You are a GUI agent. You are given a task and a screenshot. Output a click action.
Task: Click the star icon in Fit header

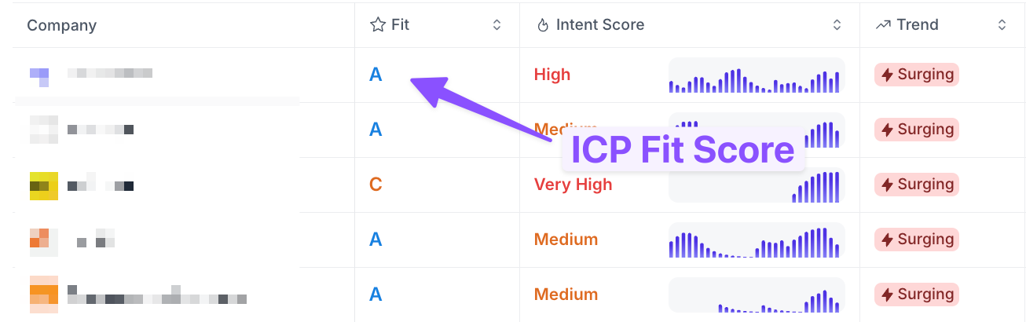point(377,25)
